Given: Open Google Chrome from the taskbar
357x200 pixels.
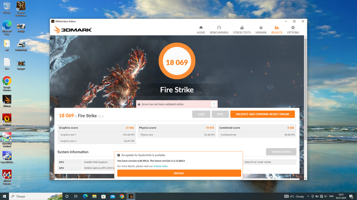Looking at the screenshot, I should point(121,196).
